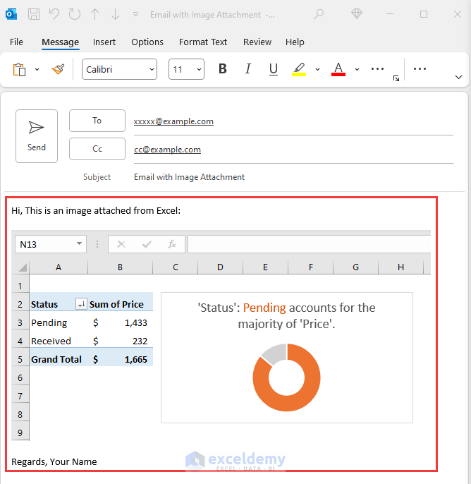Show more font formatting options ellipsis
The image size is (471, 484).
377,69
